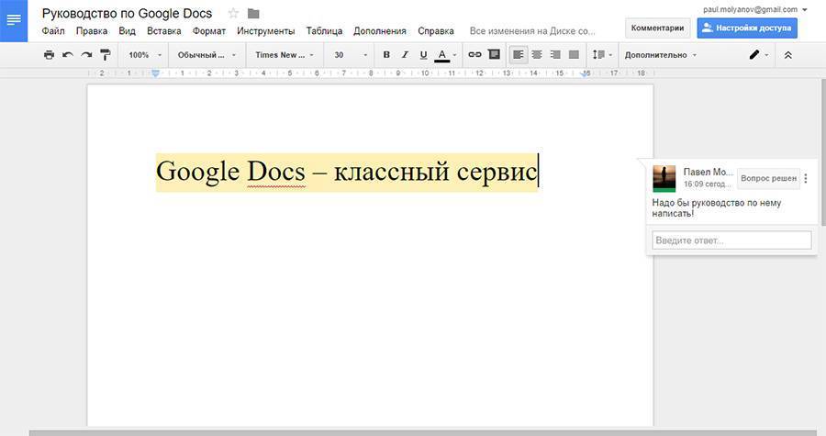
Task: Open the comment three-dot menu
Action: (x=806, y=178)
